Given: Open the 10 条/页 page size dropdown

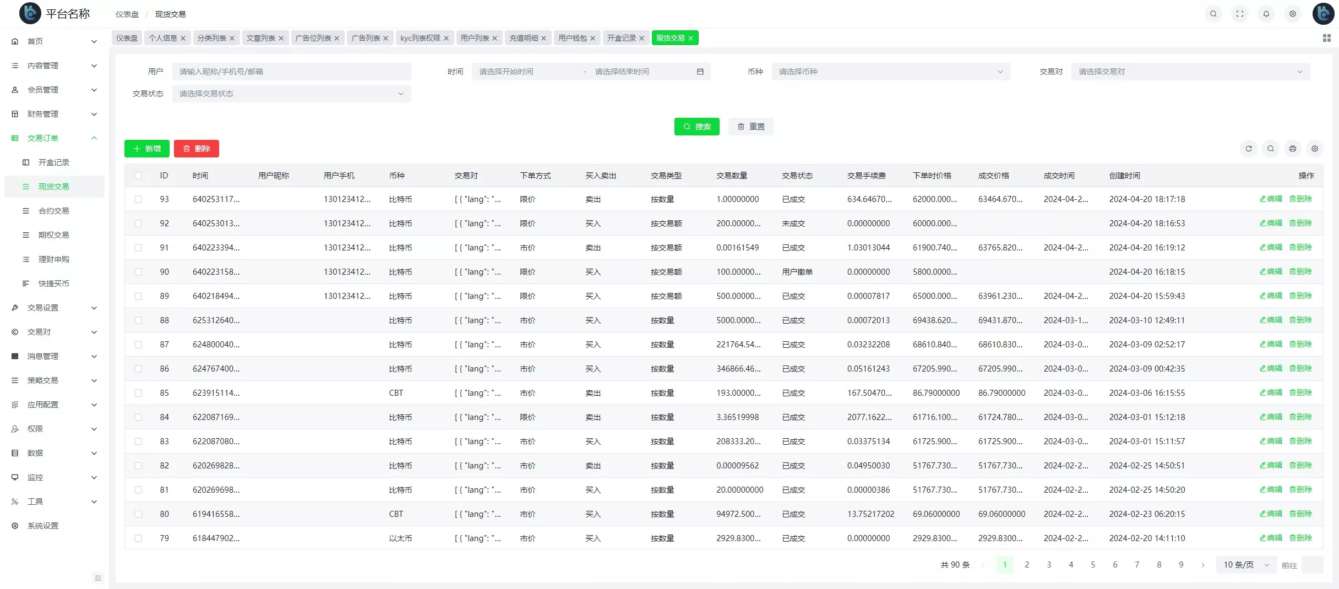Looking at the screenshot, I should (x=1245, y=565).
